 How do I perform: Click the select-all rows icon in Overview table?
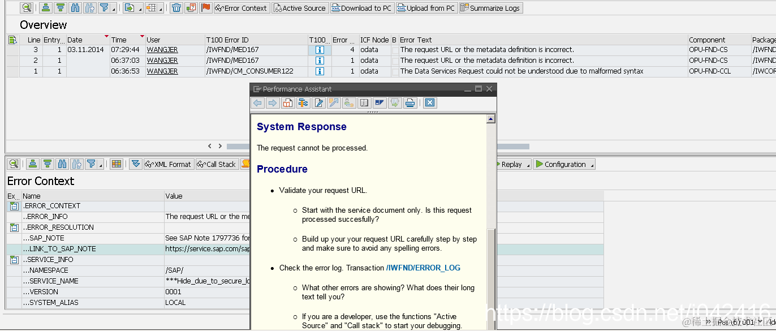tap(12, 40)
